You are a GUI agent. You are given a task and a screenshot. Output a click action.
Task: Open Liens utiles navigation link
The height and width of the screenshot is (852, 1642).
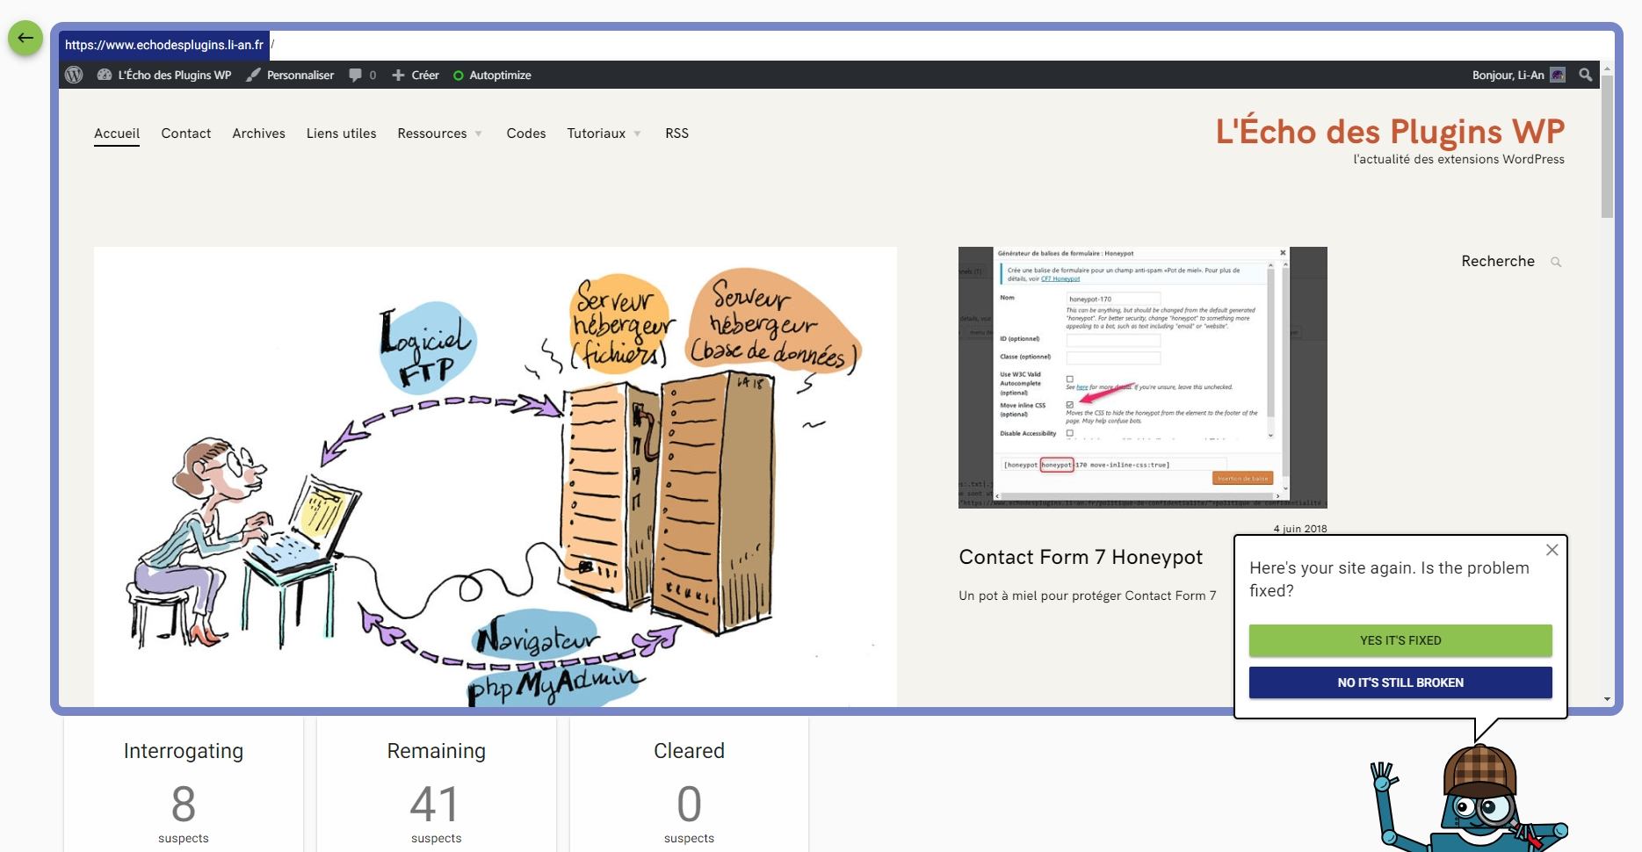coord(342,134)
